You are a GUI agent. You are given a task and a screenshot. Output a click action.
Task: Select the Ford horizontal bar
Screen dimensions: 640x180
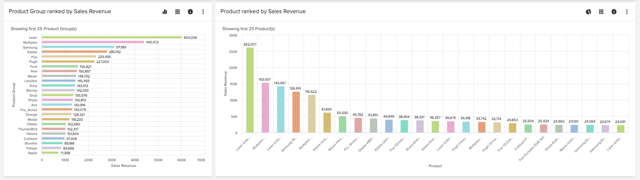60,66
